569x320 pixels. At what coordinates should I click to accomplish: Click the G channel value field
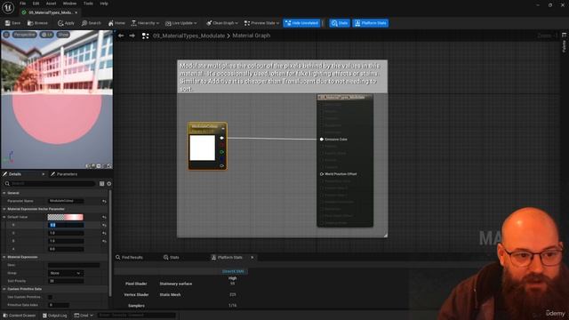[66, 233]
